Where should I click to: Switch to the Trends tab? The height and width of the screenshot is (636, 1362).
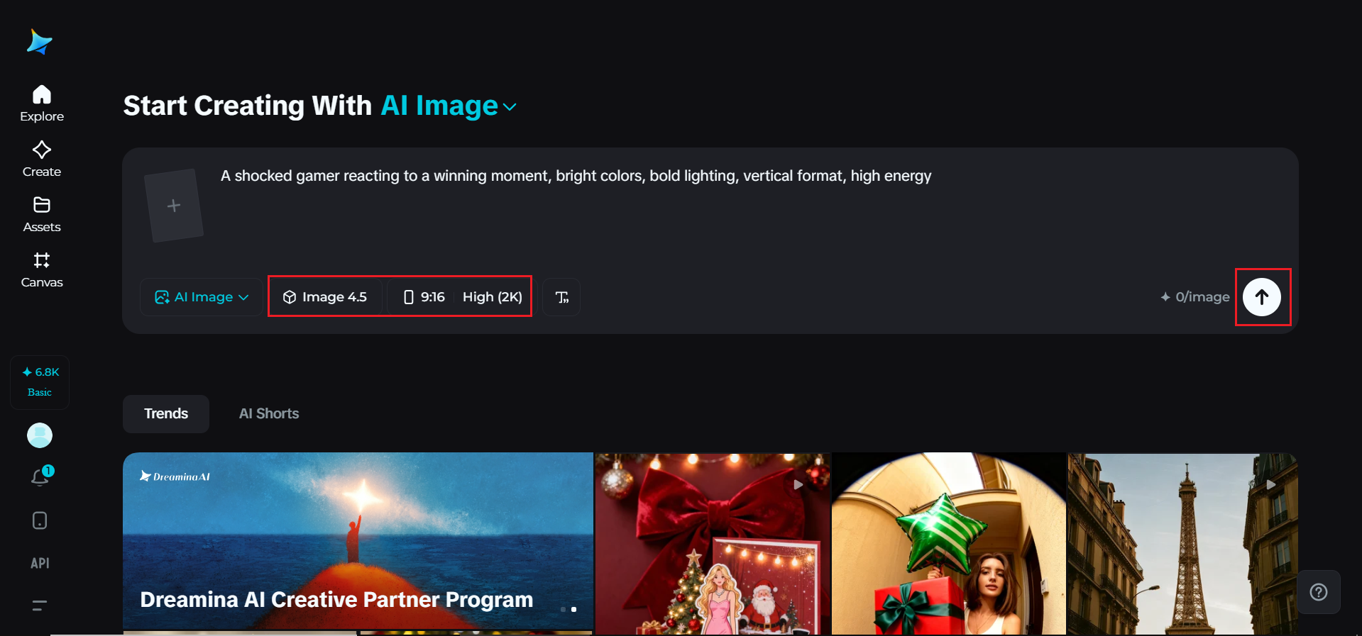tap(166, 414)
